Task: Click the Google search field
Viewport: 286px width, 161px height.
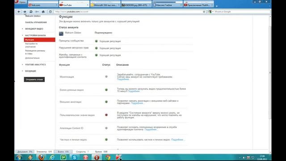Action: pos(242,12)
